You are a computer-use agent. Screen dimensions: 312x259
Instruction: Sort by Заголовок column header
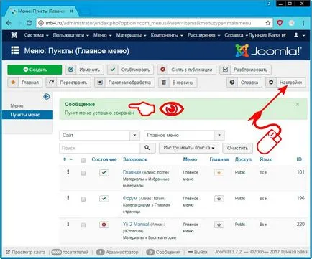click(135, 159)
